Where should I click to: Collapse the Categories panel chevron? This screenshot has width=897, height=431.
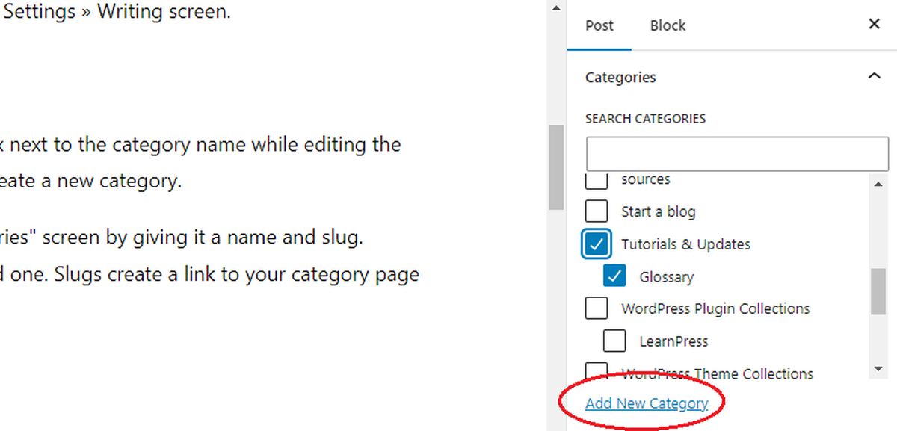click(x=874, y=75)
